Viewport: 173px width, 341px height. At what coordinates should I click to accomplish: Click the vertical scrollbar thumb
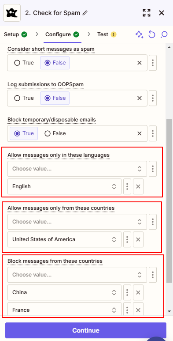(169, 201)
